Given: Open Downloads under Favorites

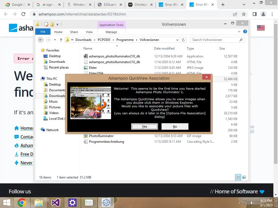Looking at the screenshot, I should click(57, 61).
